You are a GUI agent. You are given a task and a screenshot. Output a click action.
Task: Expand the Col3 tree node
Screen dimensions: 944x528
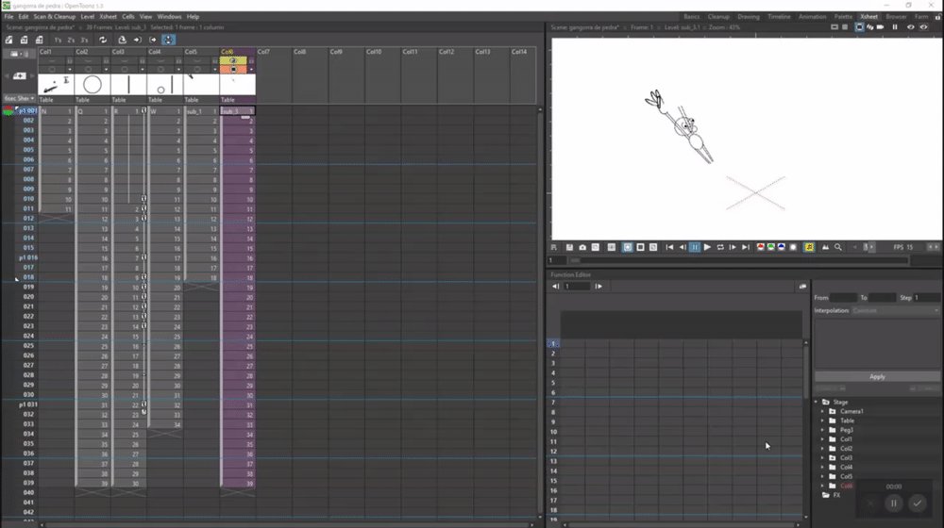(x=822, y=457)
